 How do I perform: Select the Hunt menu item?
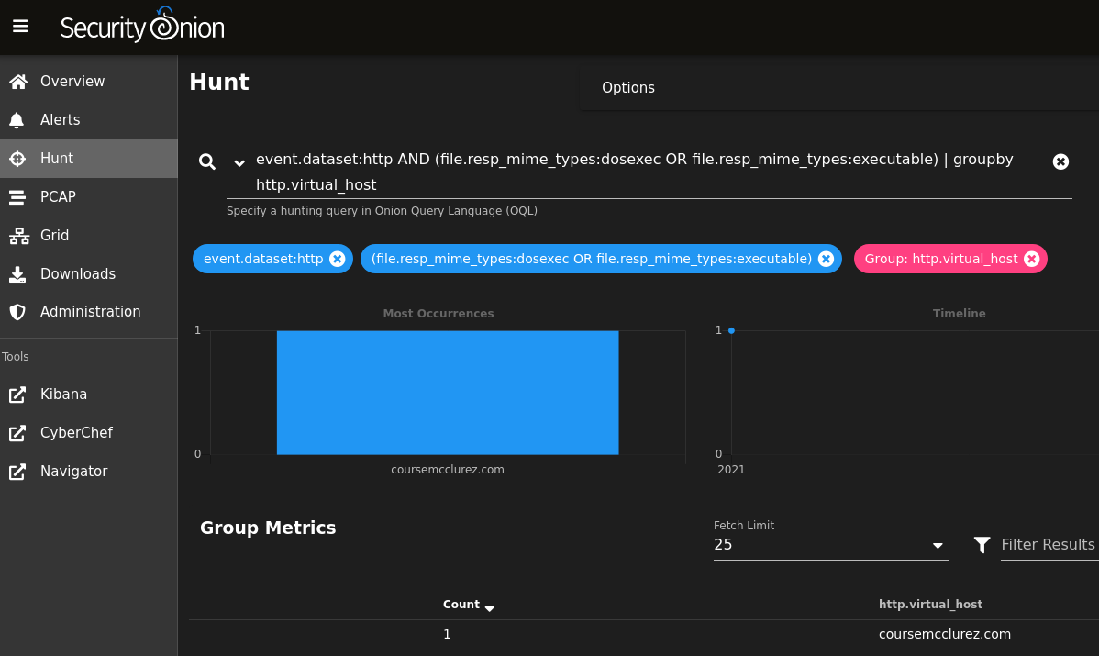(x=88, y=159)
